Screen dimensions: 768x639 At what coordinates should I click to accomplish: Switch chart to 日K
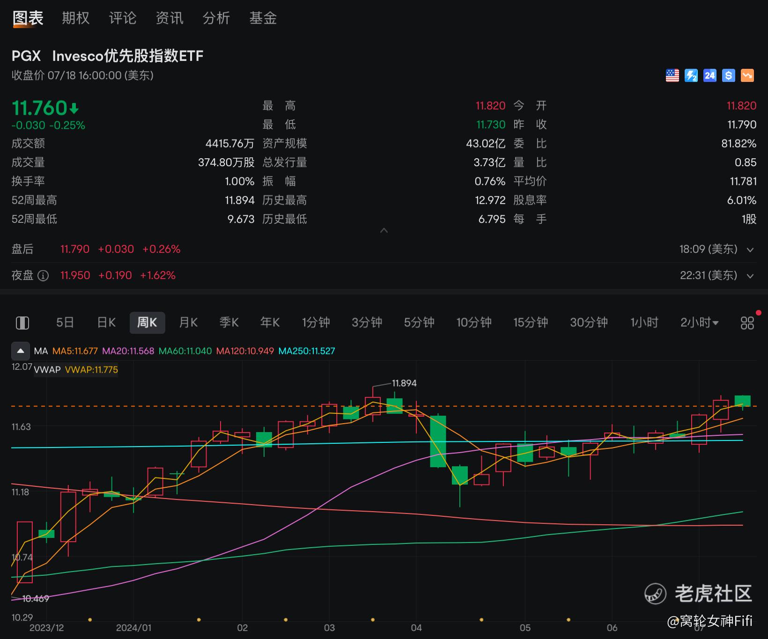pyautogui.click(x=106, y=323)
